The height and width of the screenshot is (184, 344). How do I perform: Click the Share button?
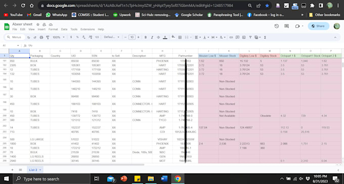pos(319,26)
